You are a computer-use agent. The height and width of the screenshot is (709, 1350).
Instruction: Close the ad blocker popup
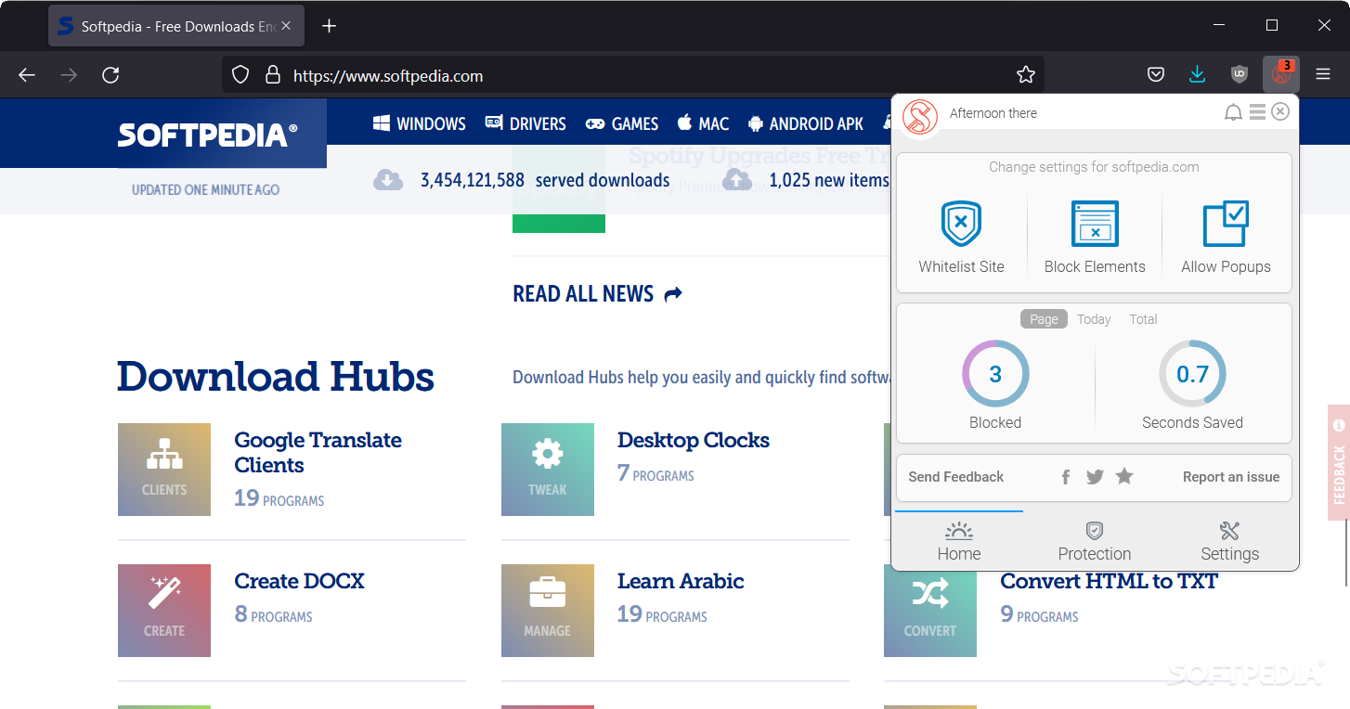pyautogui.click(x=1280, y=112)
